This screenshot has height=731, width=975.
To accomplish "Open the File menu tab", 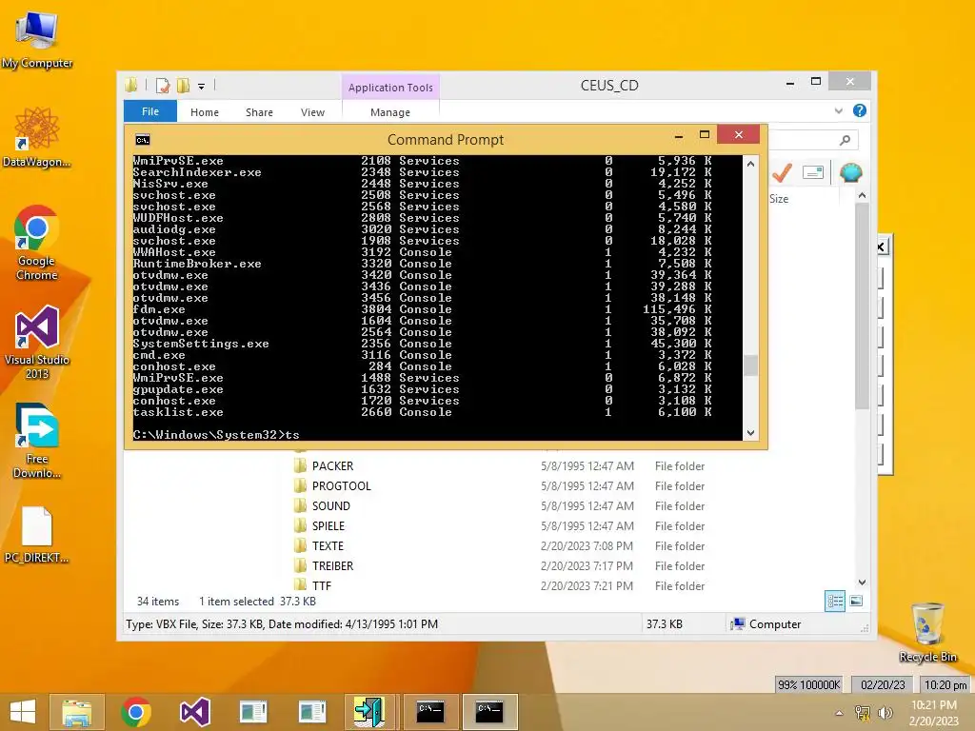I will [149, 111].
